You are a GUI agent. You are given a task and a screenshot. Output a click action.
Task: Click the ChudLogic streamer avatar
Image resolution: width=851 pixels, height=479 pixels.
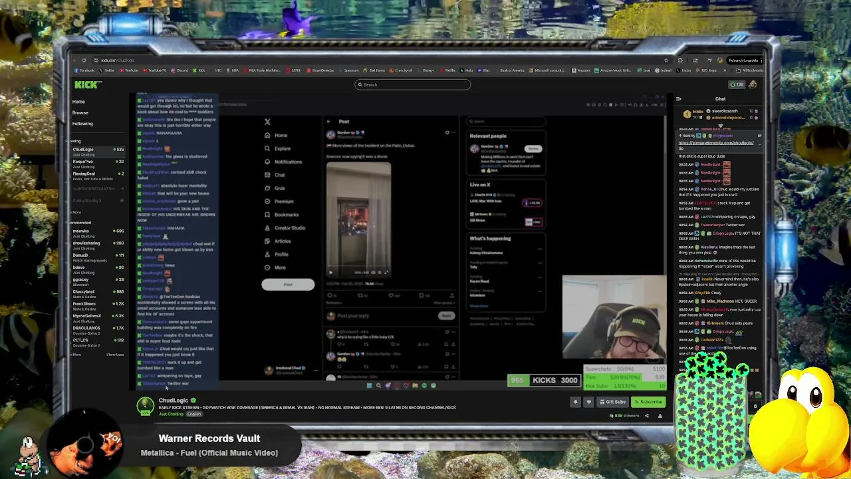point(146,405)
